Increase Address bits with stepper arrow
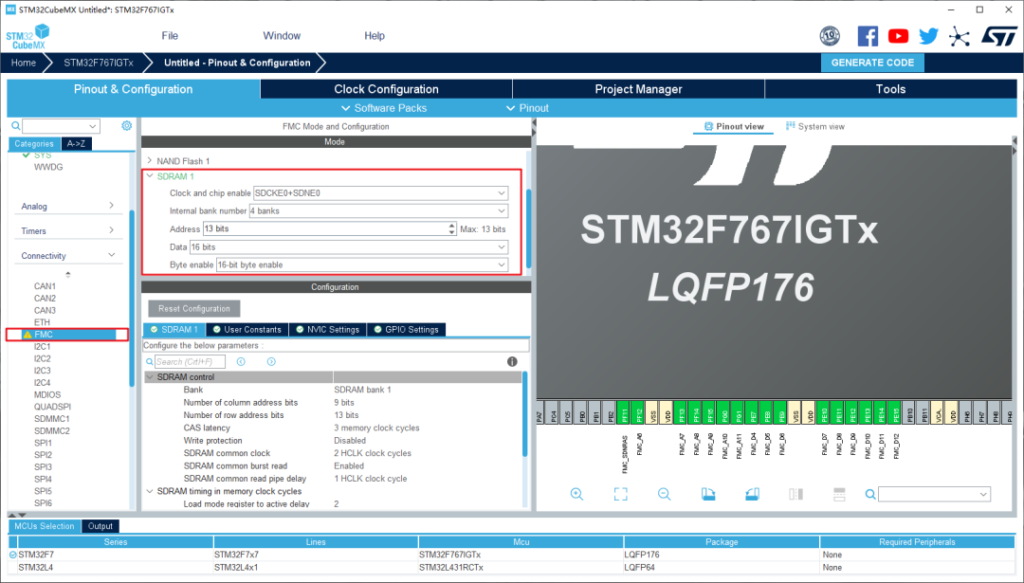 click(452, 226)
